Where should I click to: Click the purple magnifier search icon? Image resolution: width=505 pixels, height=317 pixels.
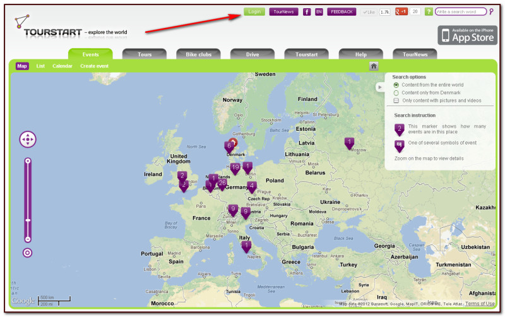click(491, 11)
